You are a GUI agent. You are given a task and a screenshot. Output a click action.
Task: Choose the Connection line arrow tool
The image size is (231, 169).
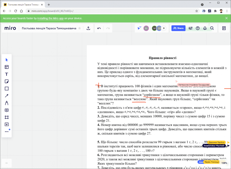(x=6, y=95)
